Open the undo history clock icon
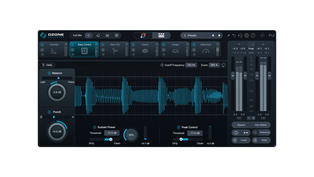The image size is (314, 177). pyautogui.click(x=240, y=36)
